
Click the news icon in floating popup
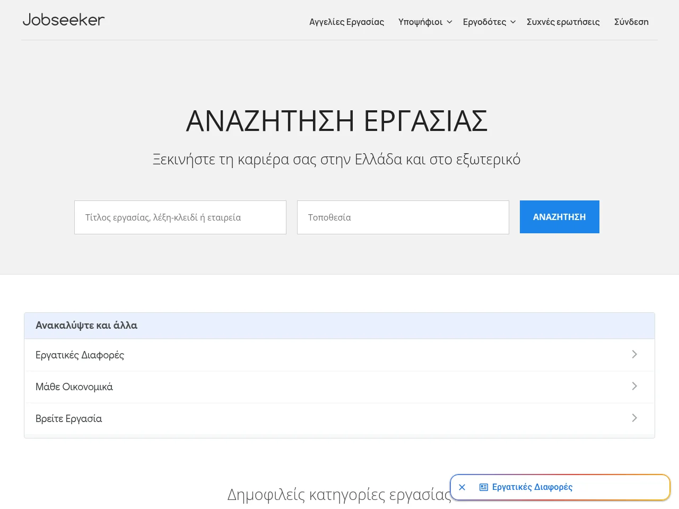484,487
